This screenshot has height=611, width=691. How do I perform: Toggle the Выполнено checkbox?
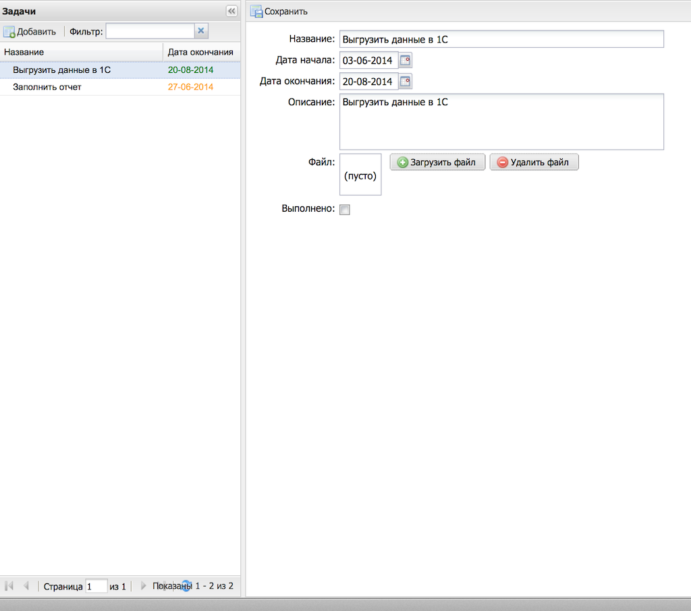pyautogui.click(x=345, y=210)
